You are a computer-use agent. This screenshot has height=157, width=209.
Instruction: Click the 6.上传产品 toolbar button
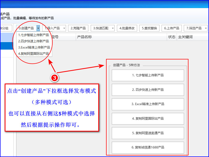[x=172, y=28]
